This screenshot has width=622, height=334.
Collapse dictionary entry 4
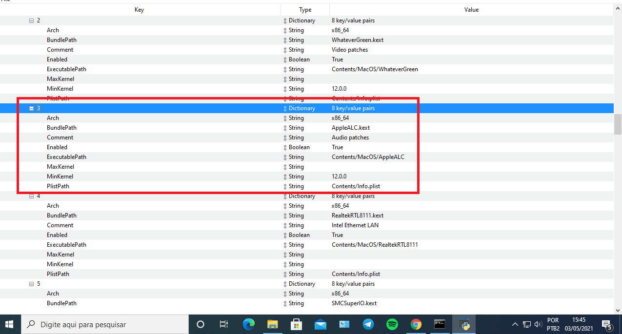(32, 196)
